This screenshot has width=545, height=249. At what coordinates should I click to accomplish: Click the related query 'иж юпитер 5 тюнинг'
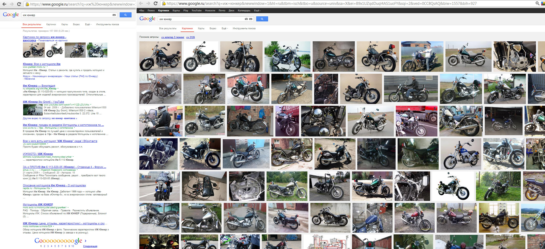173,37
